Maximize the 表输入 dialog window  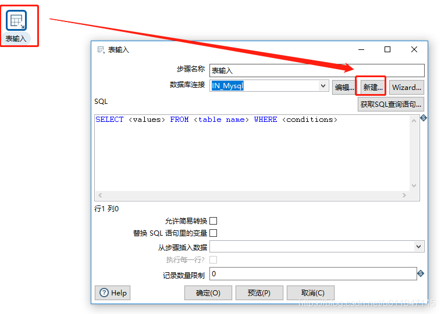pyautogui.click(x=387, y=50)
